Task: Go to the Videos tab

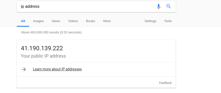Action: point(73,21)
